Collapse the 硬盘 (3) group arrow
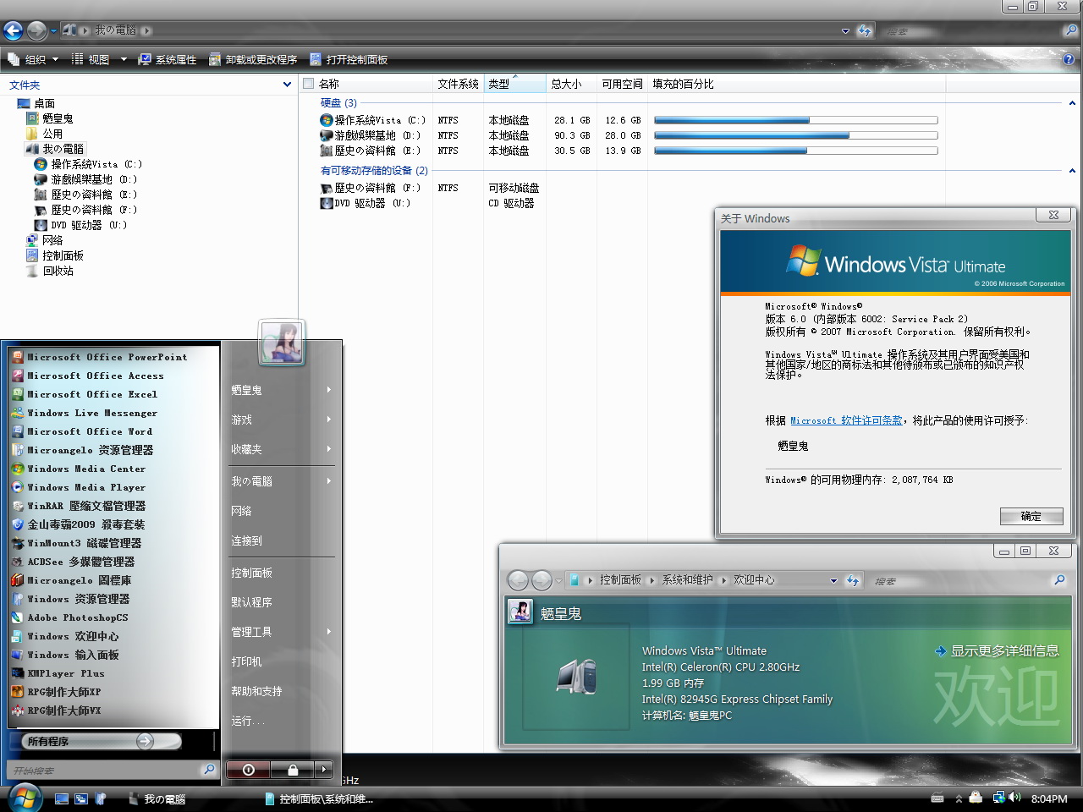 1072,103
